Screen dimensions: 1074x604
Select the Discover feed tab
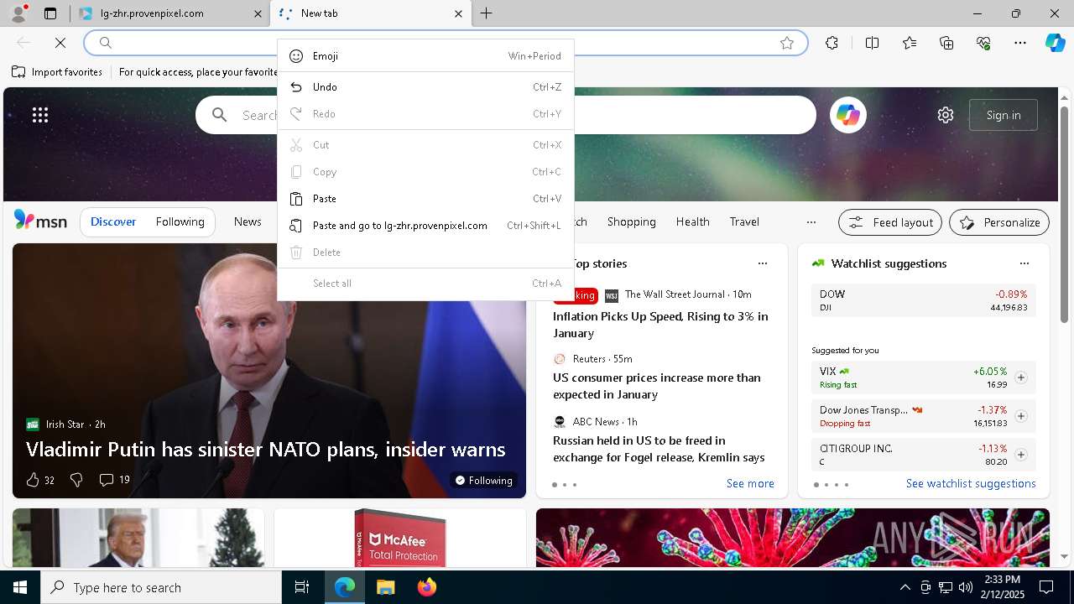pyautogui.click(x=113, y=222)
